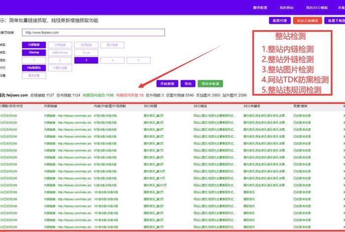The width and height of the screenshot is (345, 232).
Task: Click the 总链接数 1127 statistic
Action: [x=42, y=95]
